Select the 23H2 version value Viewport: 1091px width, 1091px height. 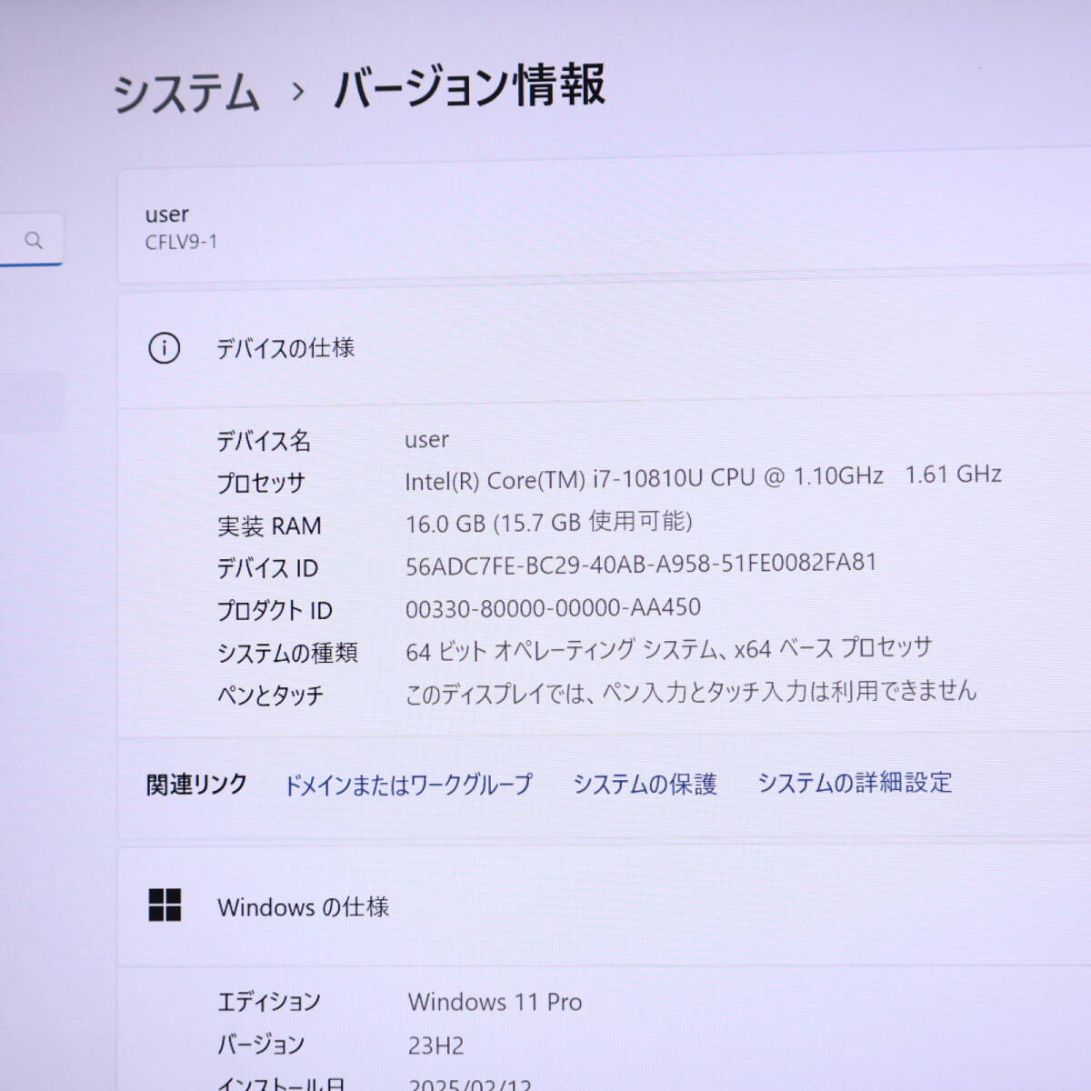coord(435,1046)
